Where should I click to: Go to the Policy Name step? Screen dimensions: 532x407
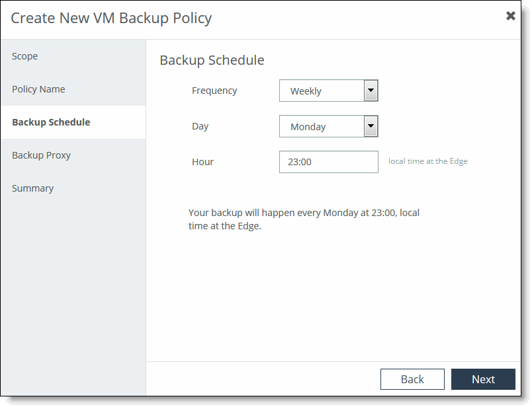[x=73, y=89]
